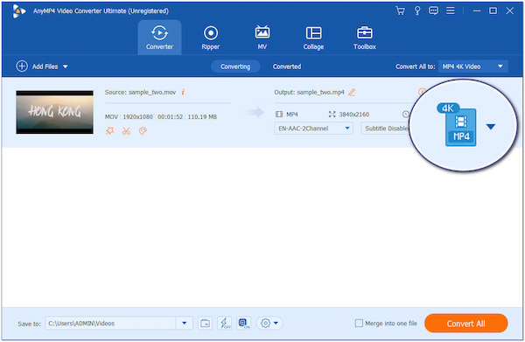Open the shopping cart purchase icon
This screenshot has width=525, height=342.
[400, 10]
